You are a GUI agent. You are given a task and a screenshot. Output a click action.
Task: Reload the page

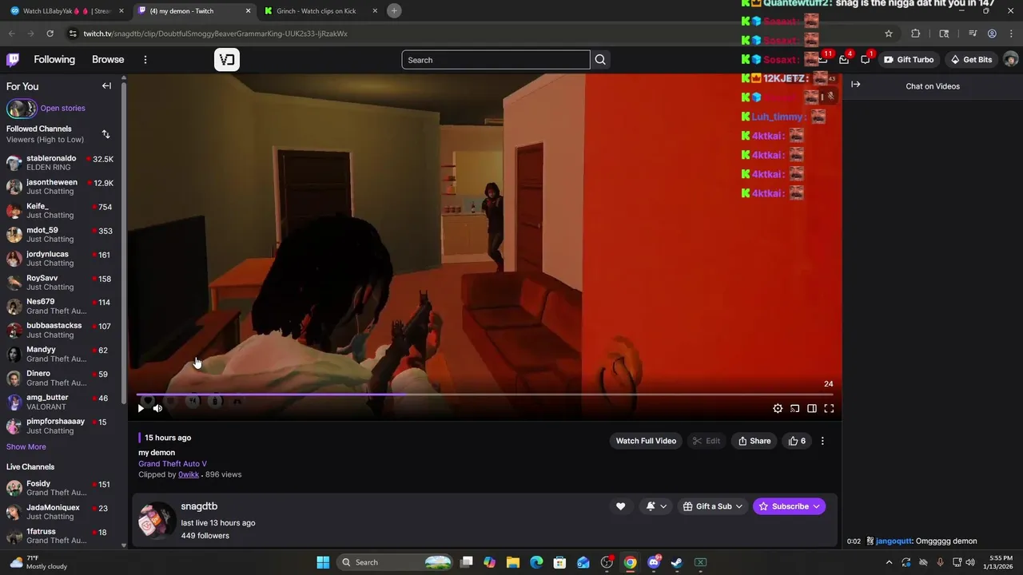point(50,34)
